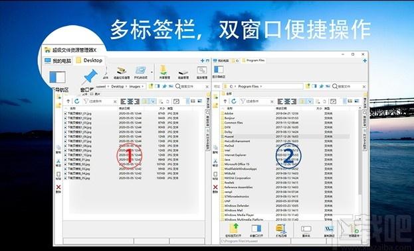414x251 pixels.
Task: Click favorites star beside right address bar
Action: coord(321,86)
